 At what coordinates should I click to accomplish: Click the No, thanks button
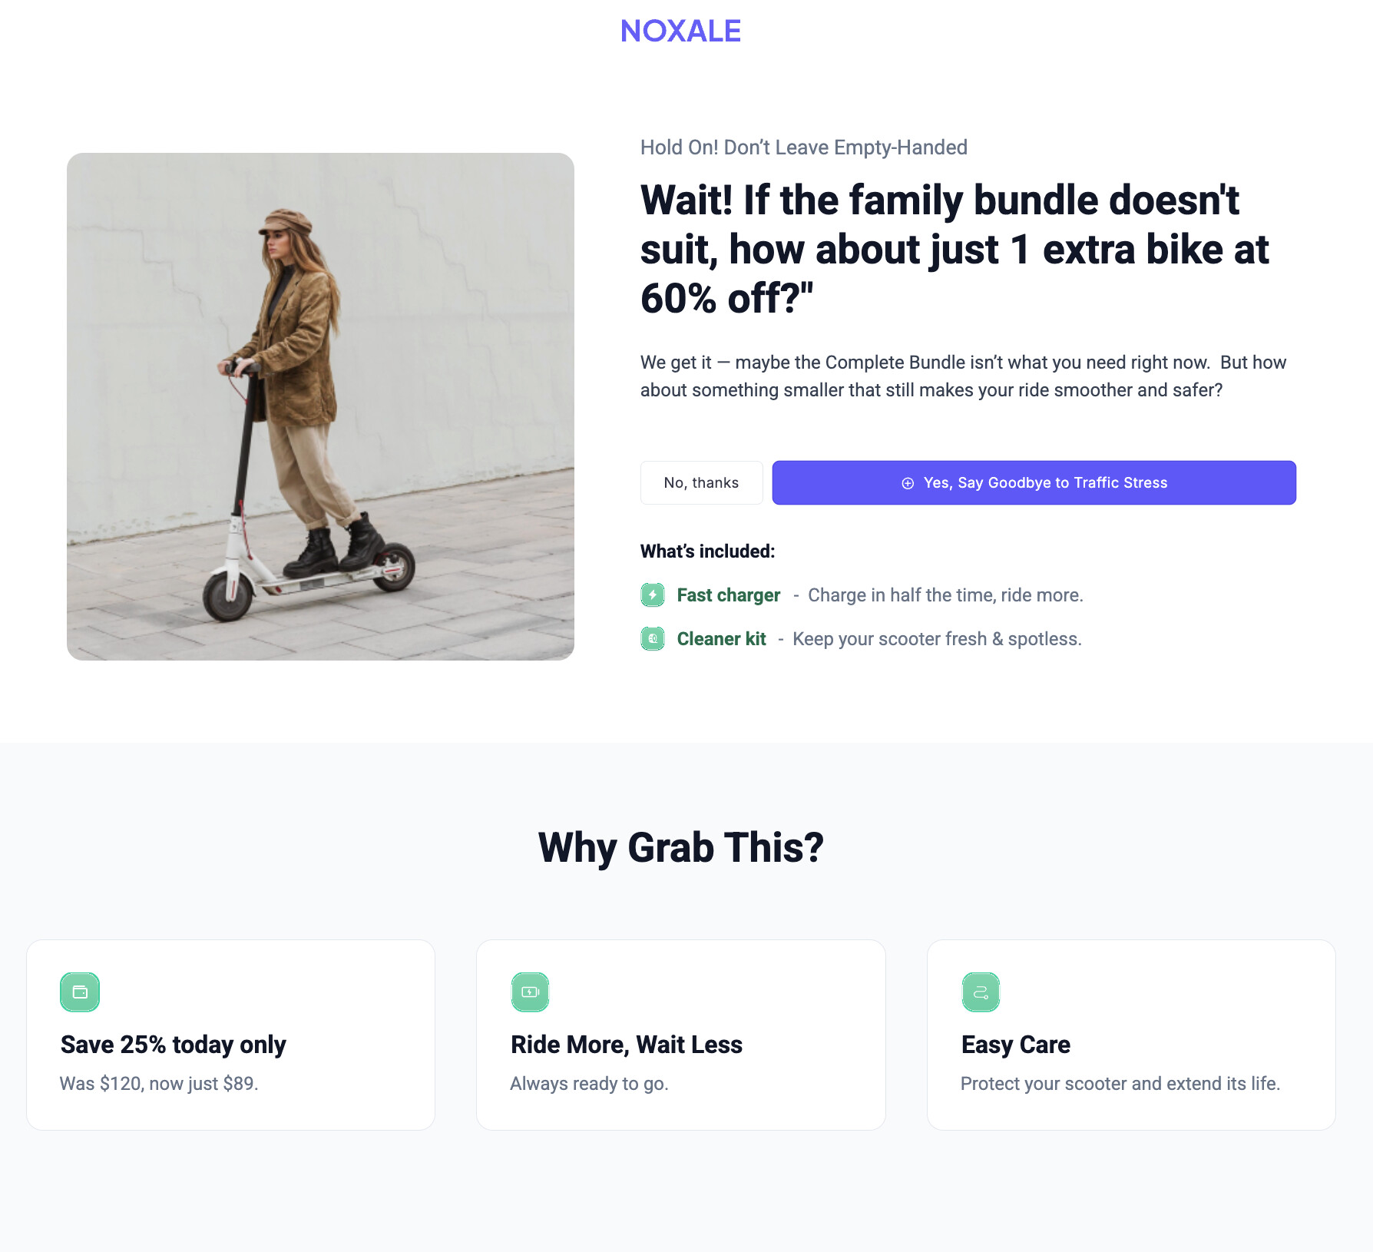coord(701,482)
